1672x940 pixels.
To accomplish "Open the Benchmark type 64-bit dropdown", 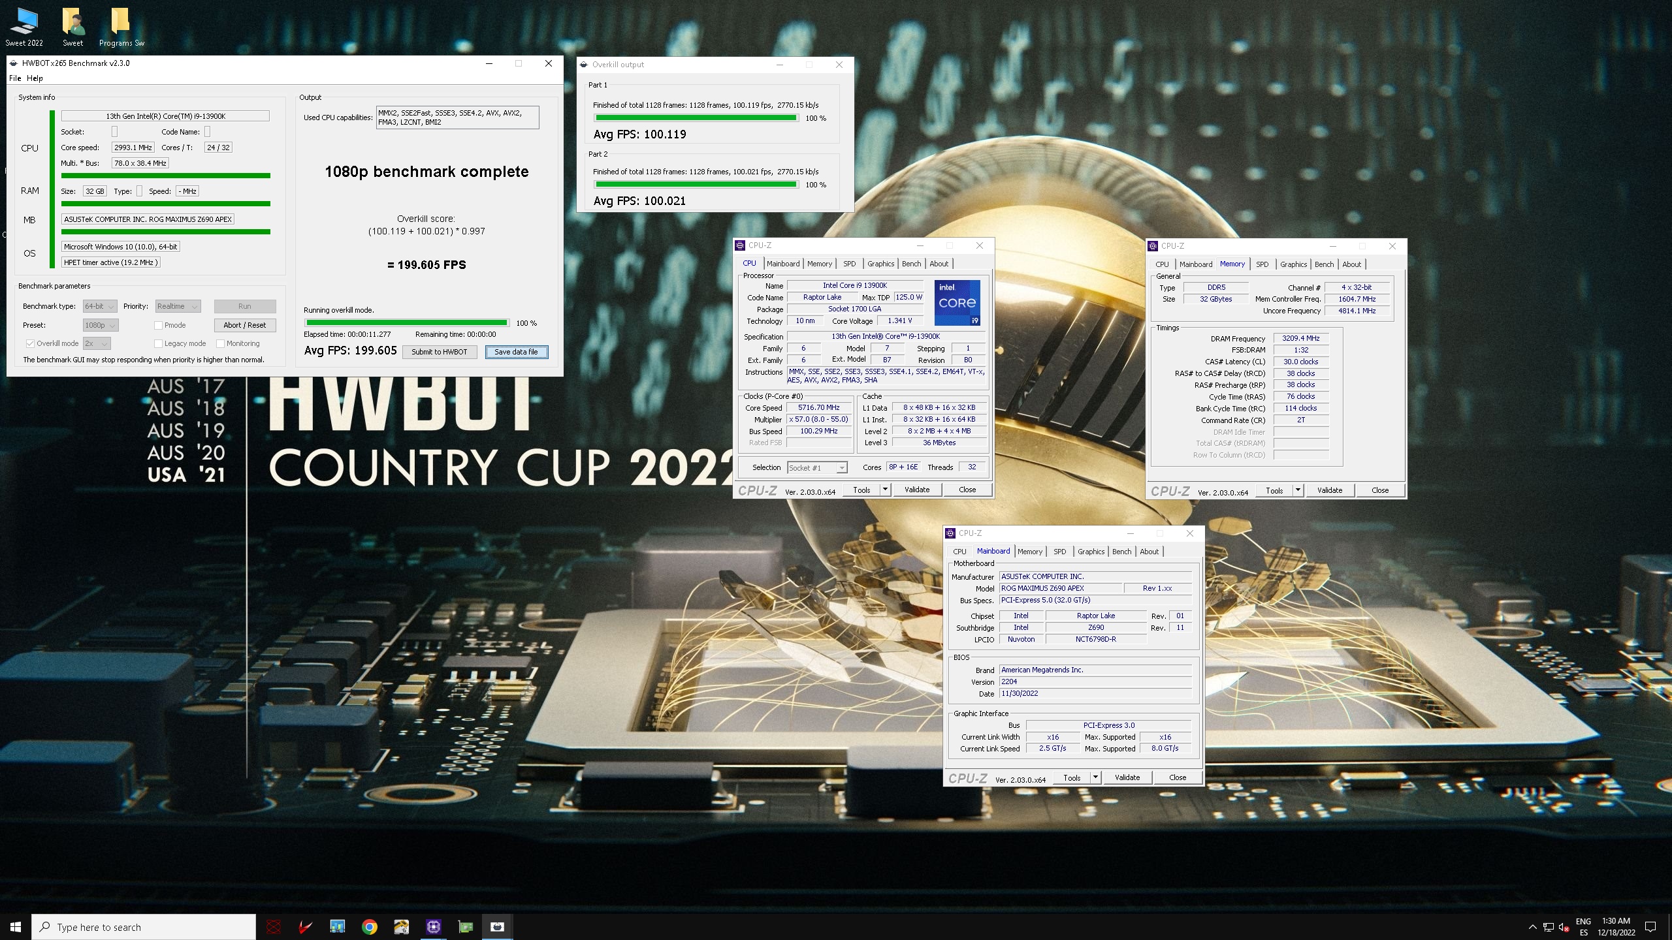I will click(100, 306).
